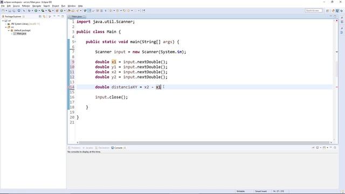Screen dimensions: 345x194
Task: Collapse the src folder node
Action: coord(6,27)
